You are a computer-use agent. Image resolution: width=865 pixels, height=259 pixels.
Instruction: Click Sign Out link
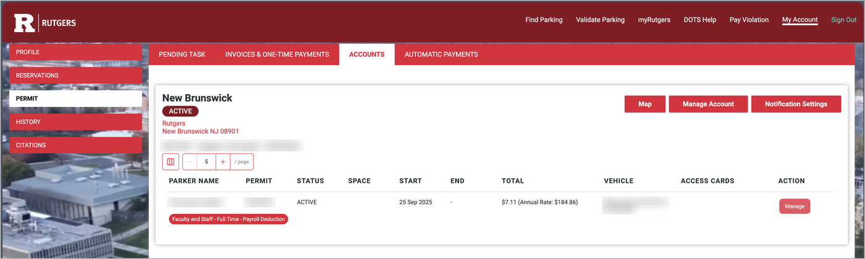tap(843, 20)
